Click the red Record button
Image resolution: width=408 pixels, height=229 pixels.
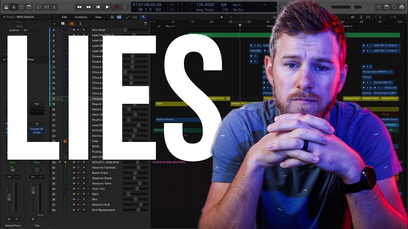[117, 7]
